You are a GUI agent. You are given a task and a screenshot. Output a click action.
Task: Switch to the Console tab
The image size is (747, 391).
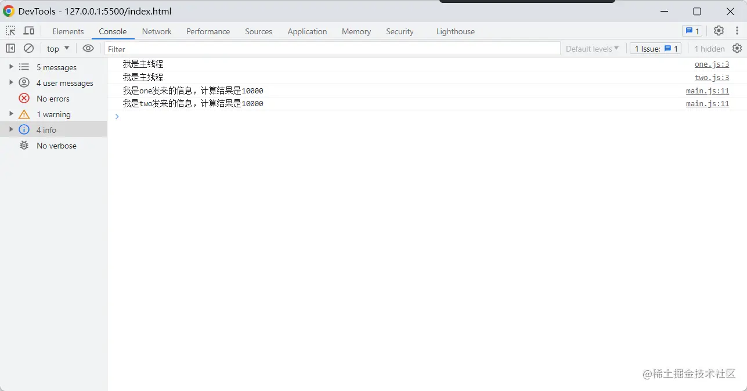[113, 31]
